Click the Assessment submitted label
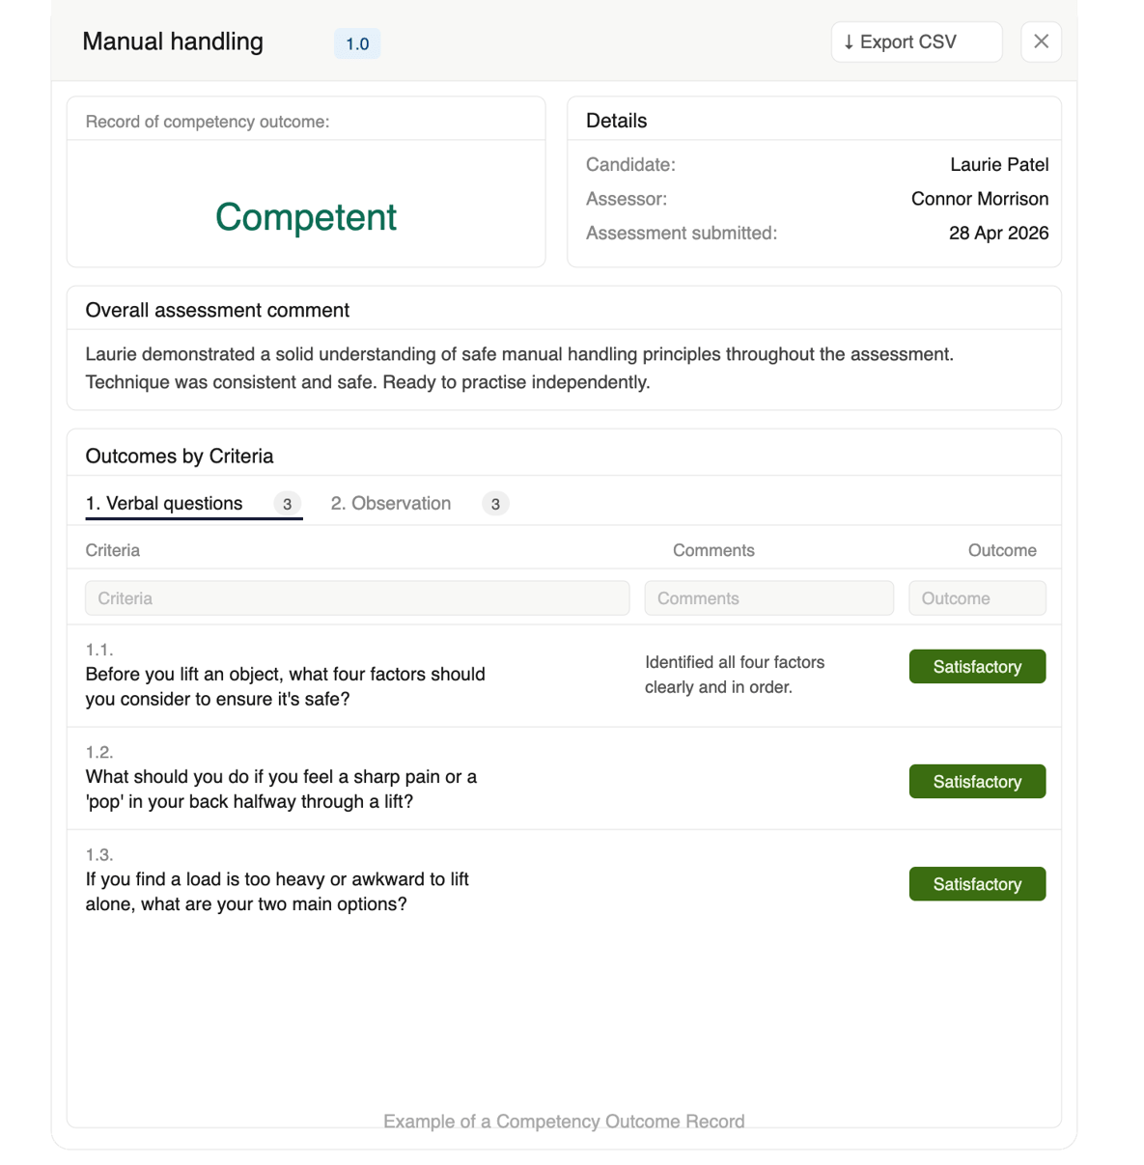Image resolution: width=1144 pixels, height=1165 pixels. pyautogui.click(x=682, y=233)
